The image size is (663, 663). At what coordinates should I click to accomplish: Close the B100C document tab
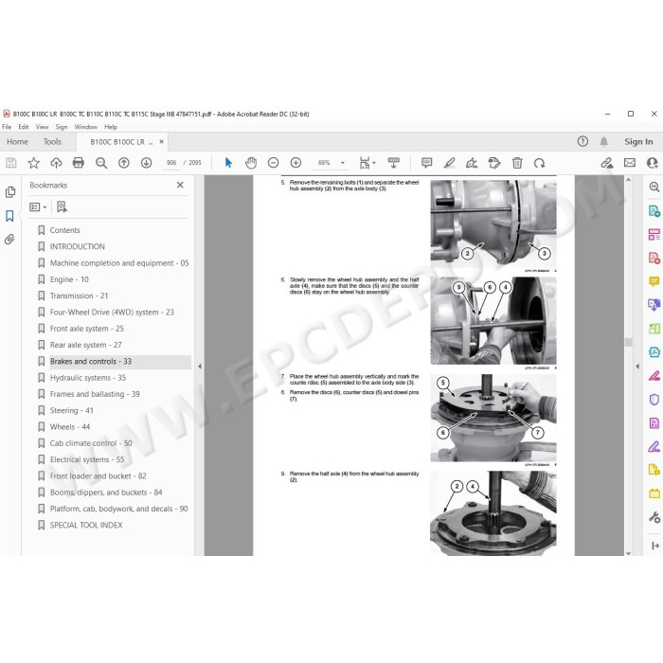coord(161,142)
